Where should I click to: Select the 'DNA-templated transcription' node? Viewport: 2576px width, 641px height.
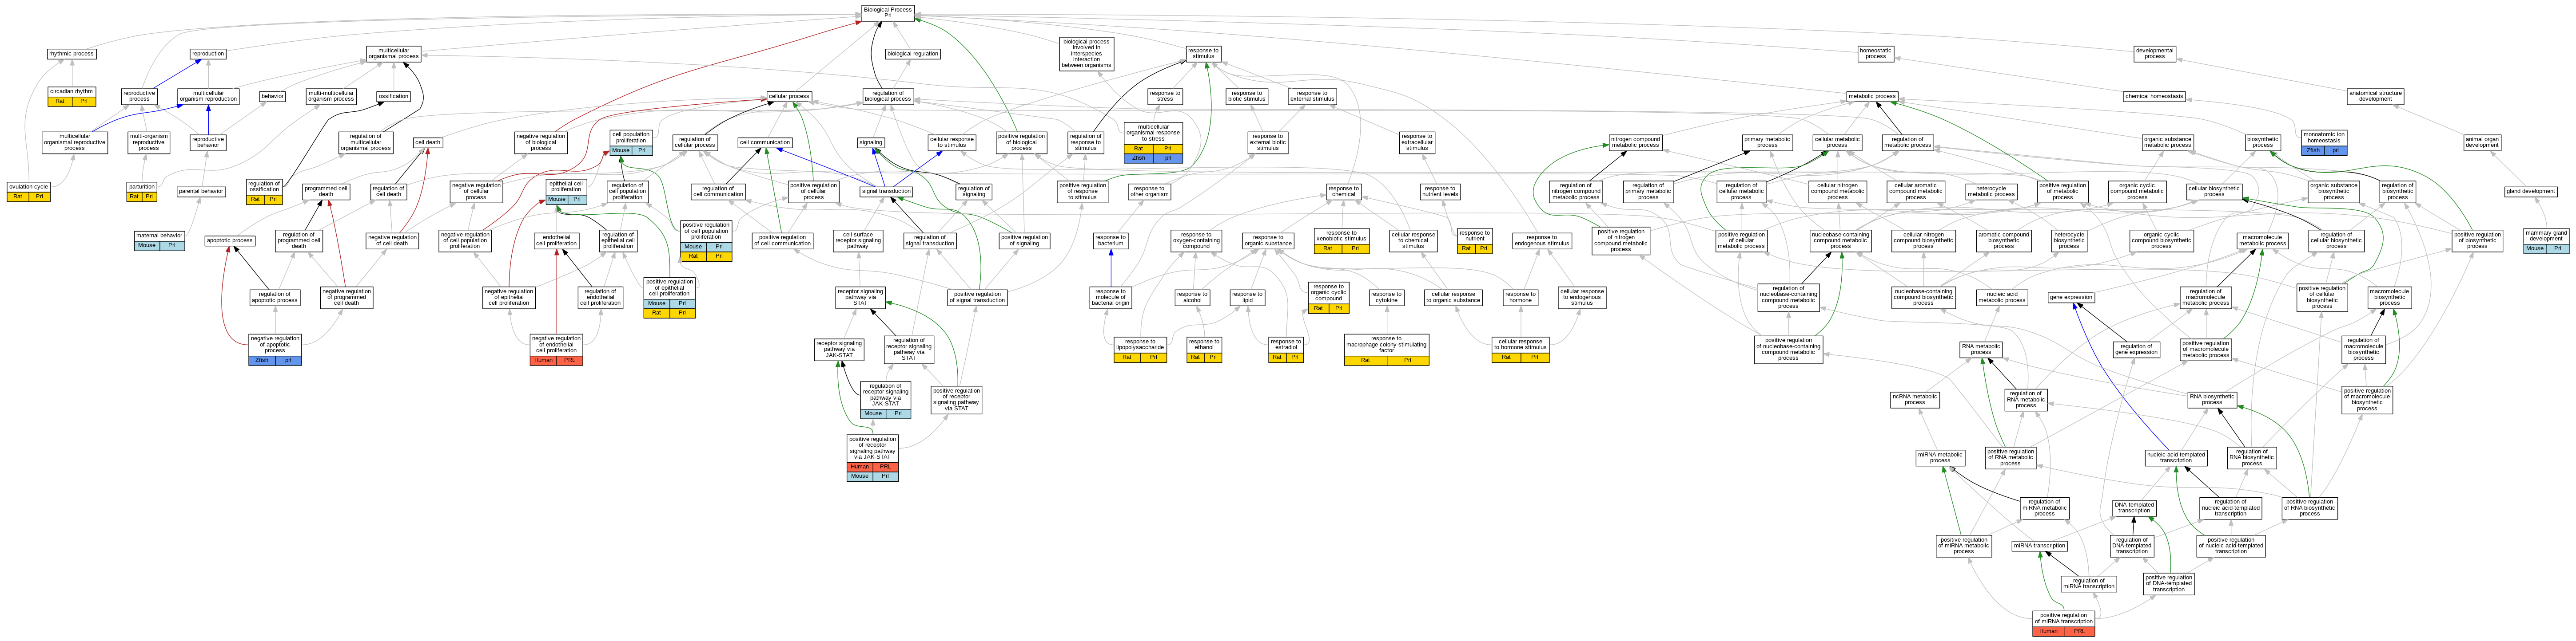click(2133, 508)
